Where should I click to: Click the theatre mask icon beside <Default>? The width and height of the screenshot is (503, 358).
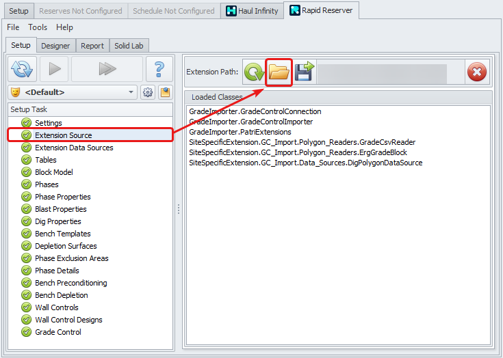15,92
